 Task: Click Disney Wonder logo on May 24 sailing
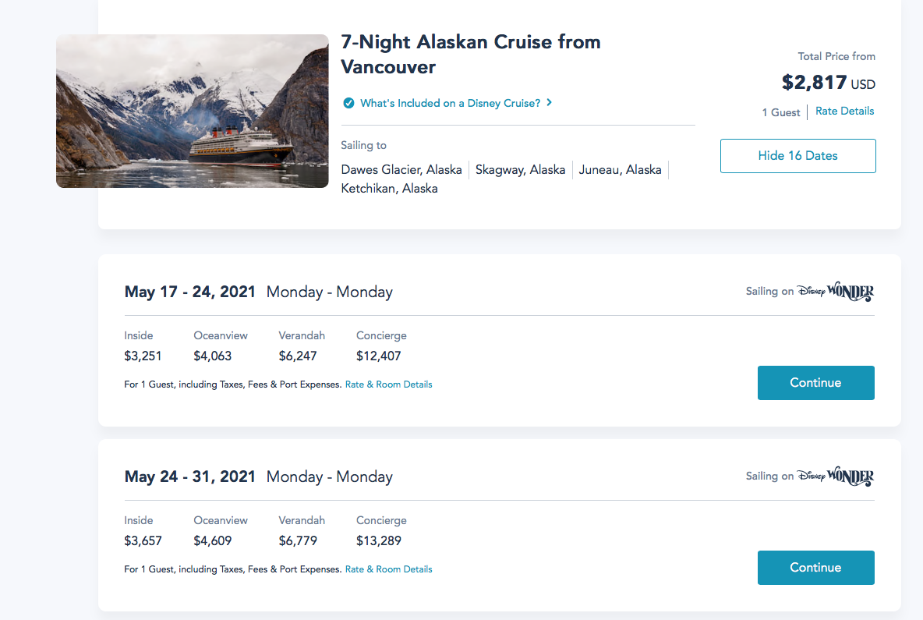835,477
